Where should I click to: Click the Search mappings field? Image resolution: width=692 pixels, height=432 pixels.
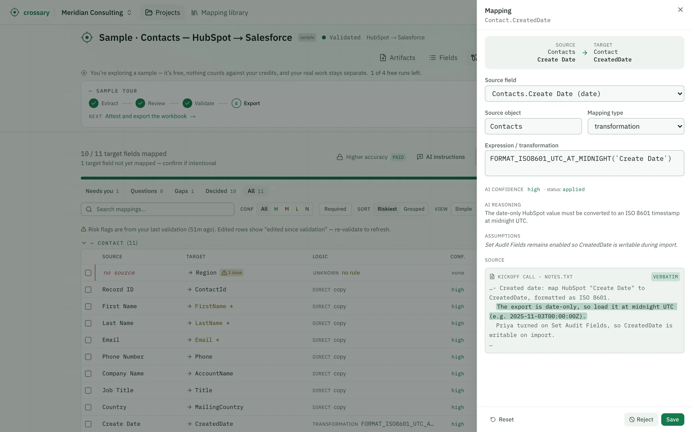157,209
